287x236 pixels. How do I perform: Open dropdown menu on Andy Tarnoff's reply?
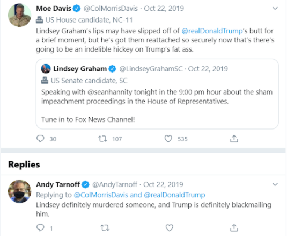275,184
